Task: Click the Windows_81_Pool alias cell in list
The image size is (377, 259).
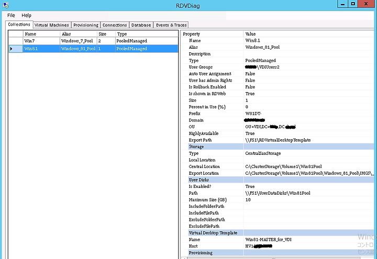Action: (x=79, y=49)
